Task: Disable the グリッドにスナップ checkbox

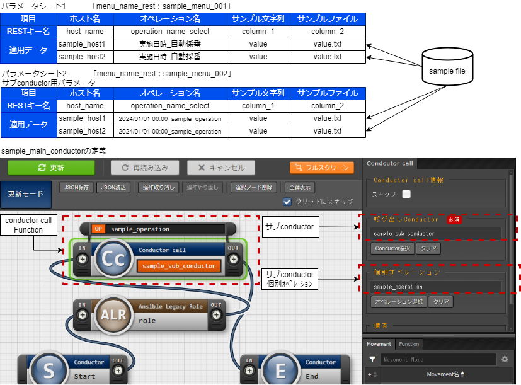Action: pos(288,202)
